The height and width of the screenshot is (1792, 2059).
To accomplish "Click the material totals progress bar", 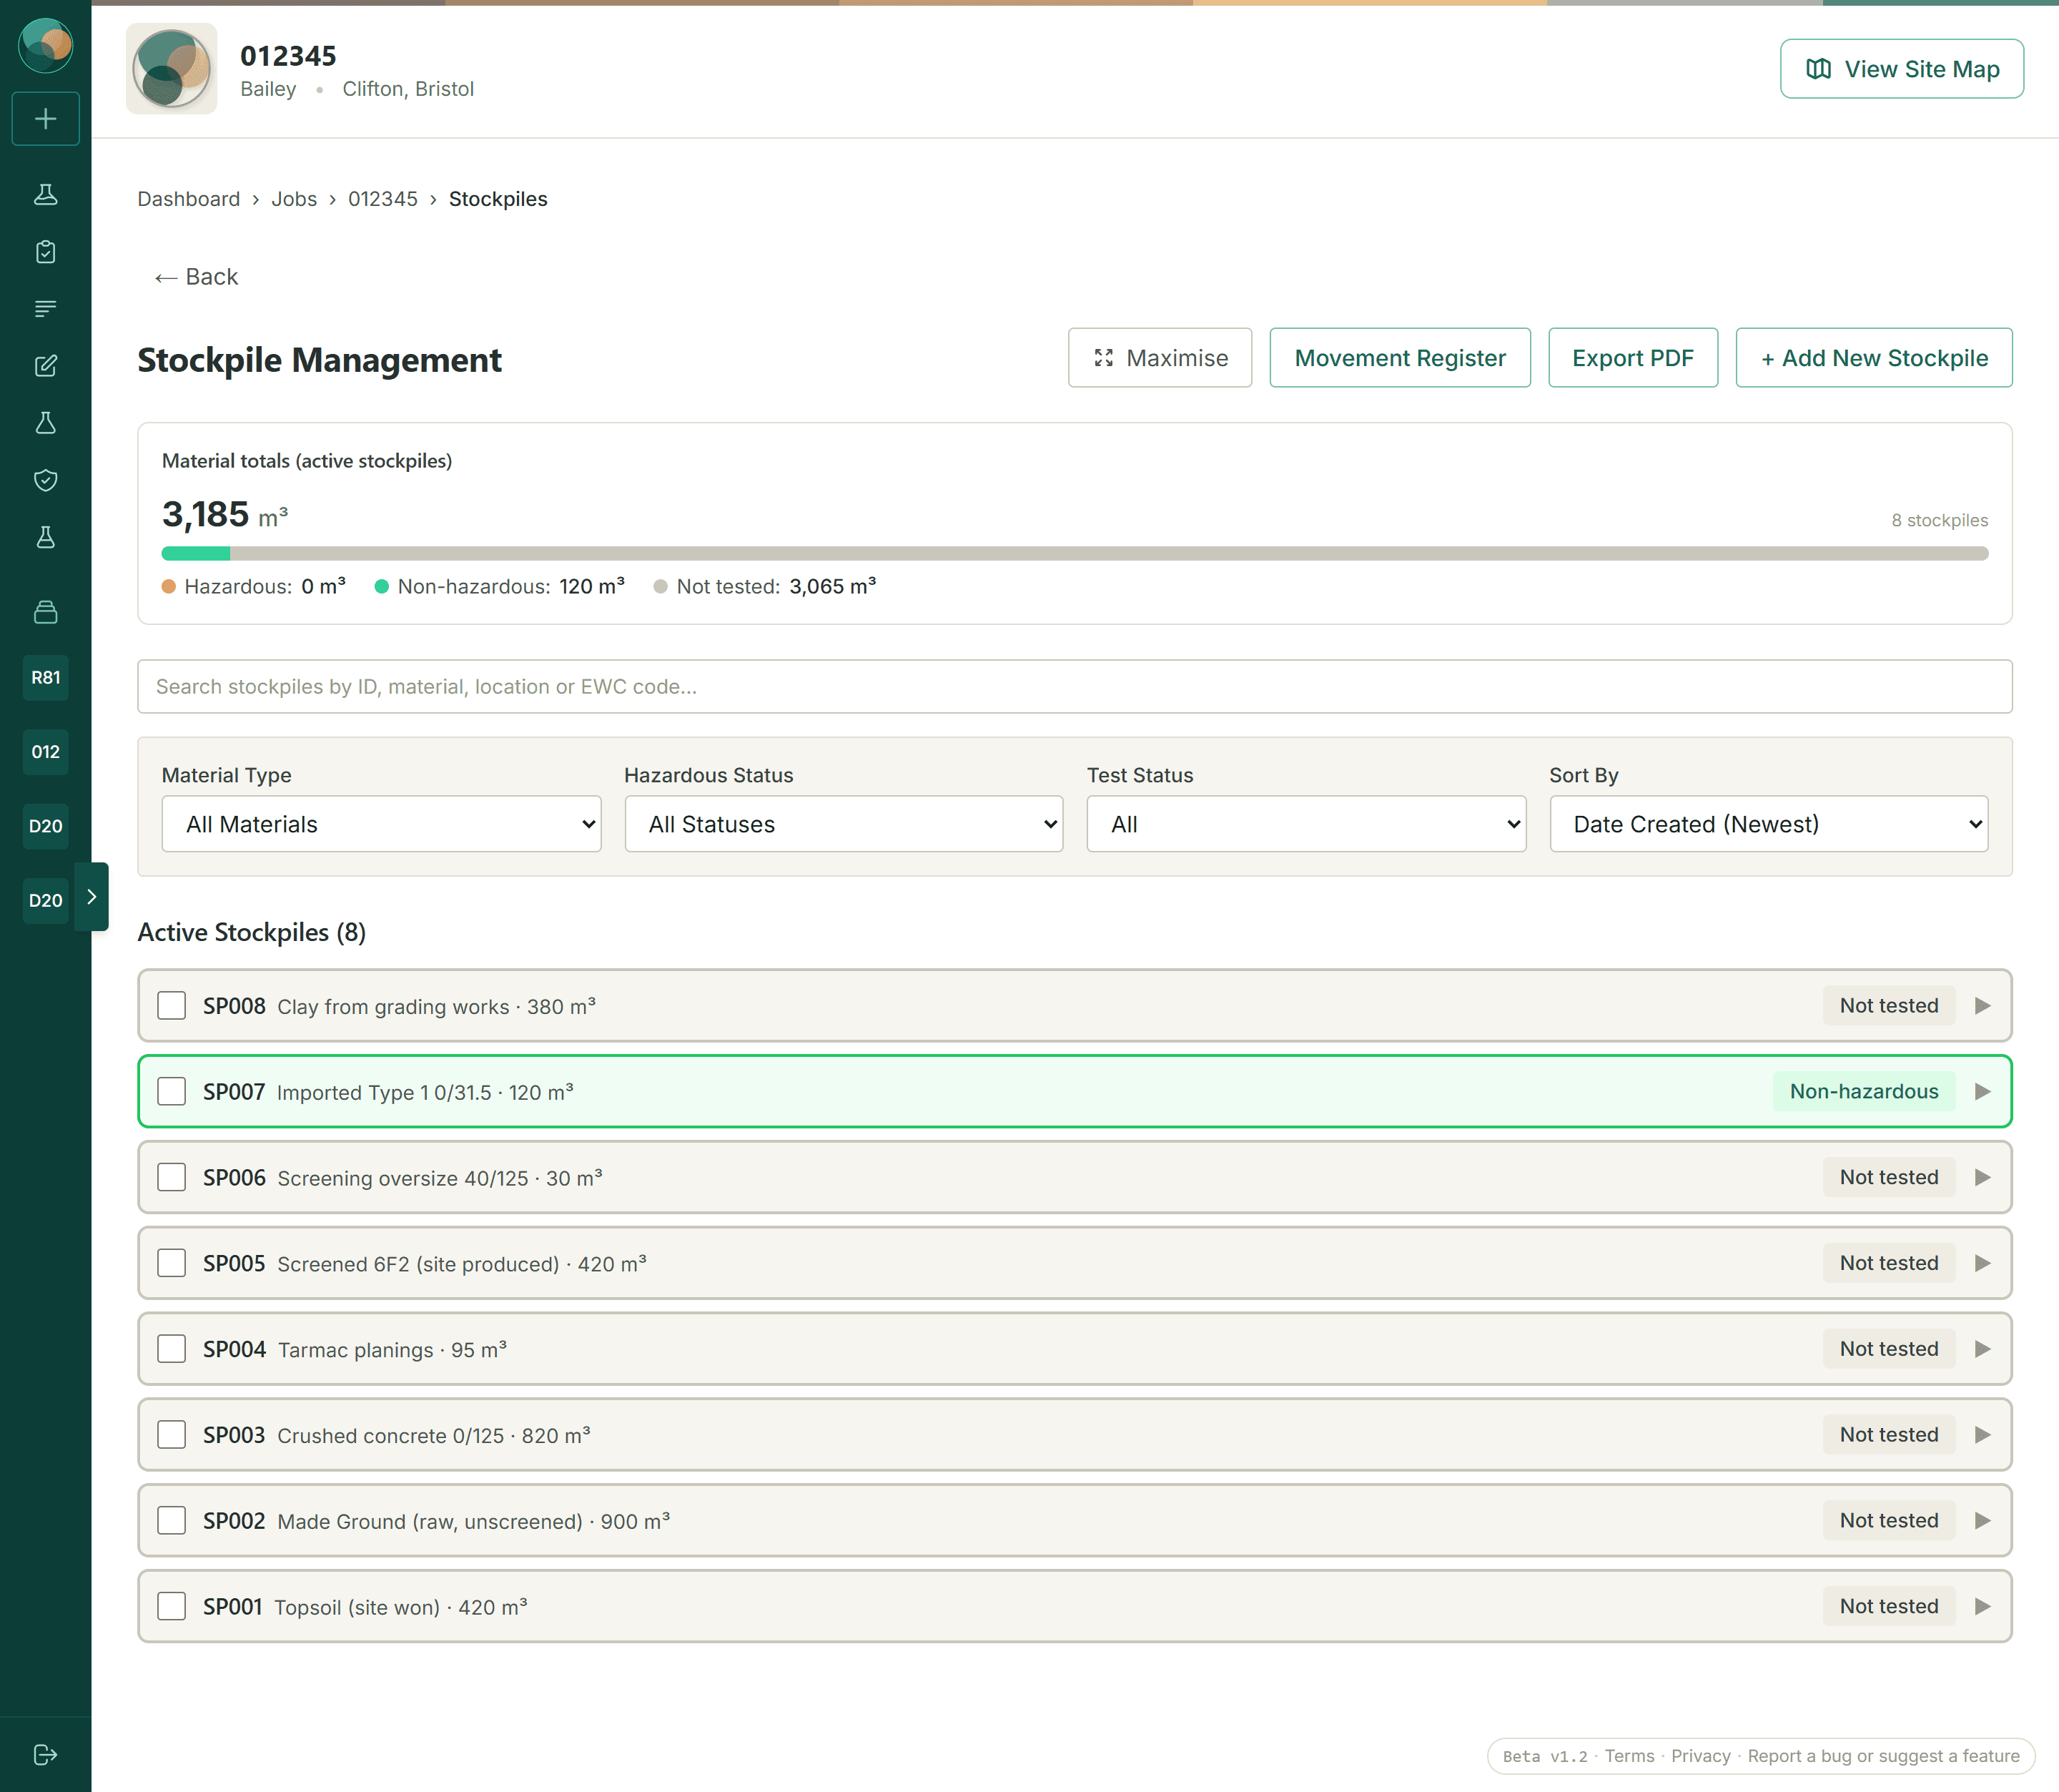I will pos(1075,553).
